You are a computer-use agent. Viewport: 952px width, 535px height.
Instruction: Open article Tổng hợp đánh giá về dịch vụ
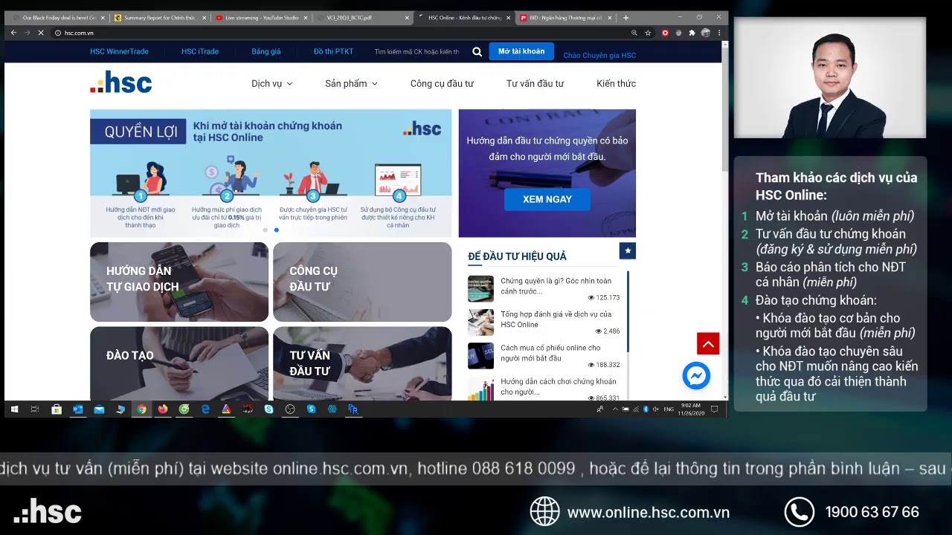[x=556, y=320]
